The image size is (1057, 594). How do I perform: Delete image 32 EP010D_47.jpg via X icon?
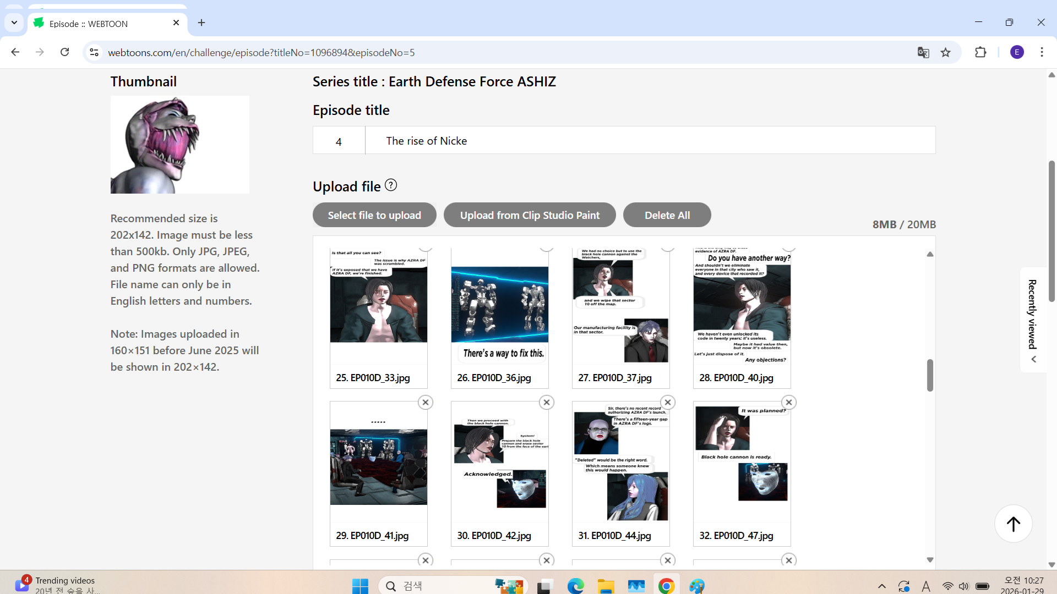pyautogui.click(x=788, y=403)
